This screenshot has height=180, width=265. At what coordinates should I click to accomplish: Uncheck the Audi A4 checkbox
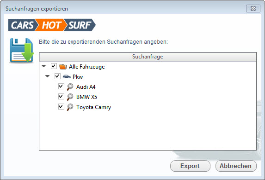tap(61, 86)
